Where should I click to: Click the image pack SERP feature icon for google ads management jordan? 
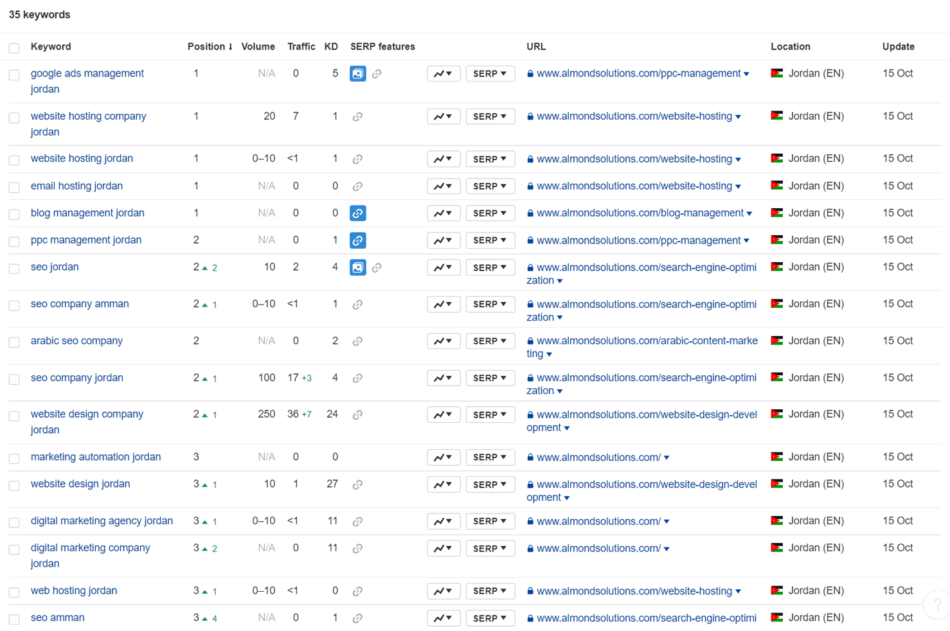(358, 74)
